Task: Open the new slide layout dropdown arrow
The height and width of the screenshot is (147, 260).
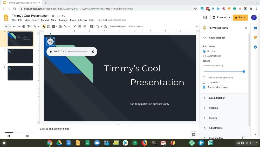Action: tap(10, 27)
